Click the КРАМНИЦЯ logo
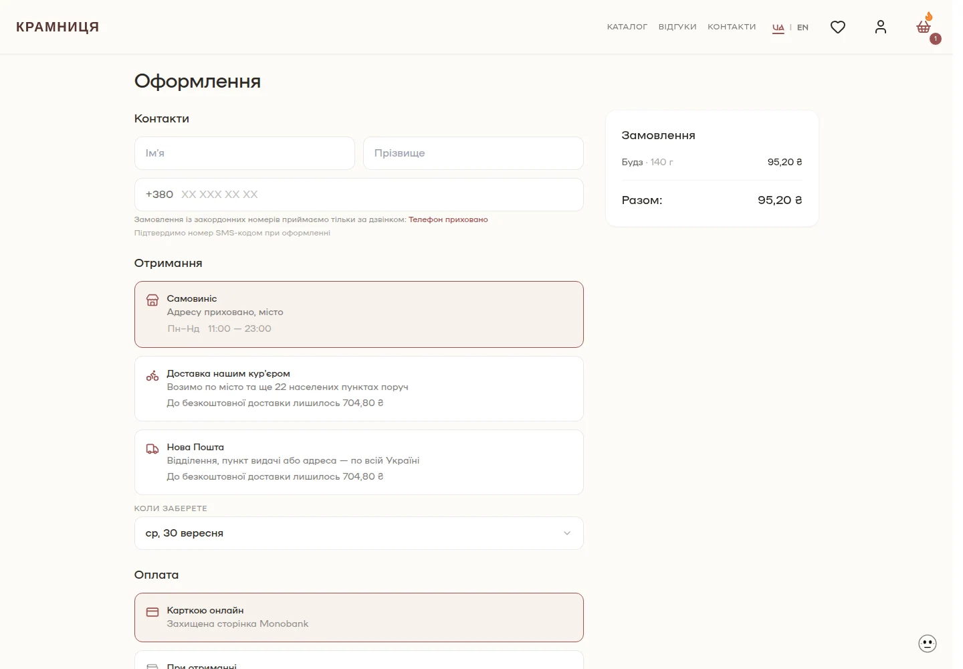The height and width of the screenshot is (669, 963). [x=58, y=27]
